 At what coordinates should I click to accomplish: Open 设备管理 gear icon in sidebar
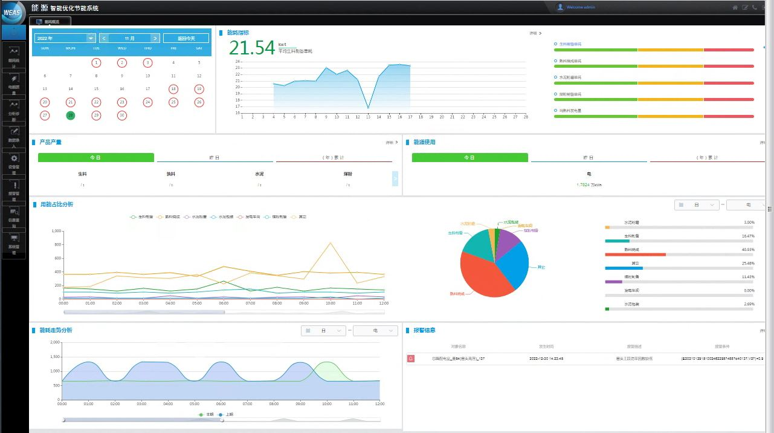(15, 158)
